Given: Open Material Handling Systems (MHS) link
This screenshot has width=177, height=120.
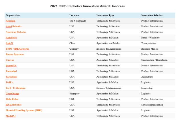Looking at the screenshot, I should pos(24,110).
